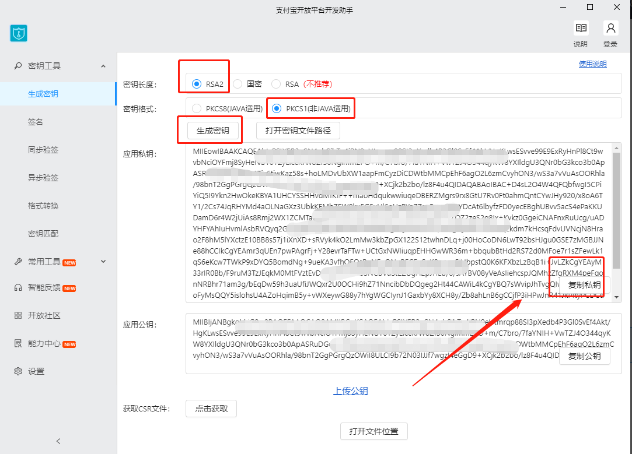
Task: Click the 复制公钥 button
Action: (x=584, y=356)
